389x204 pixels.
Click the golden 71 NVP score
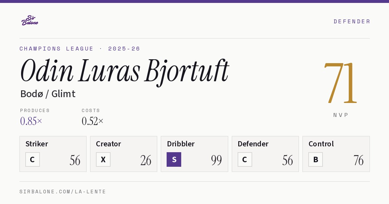coord(340,83)
